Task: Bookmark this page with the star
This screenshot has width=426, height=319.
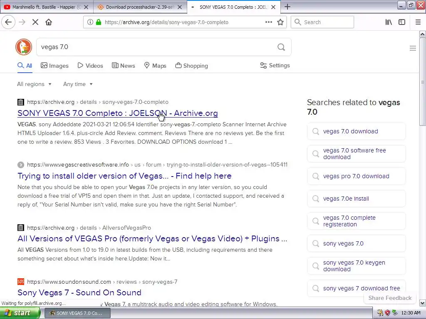Action: 280,22
